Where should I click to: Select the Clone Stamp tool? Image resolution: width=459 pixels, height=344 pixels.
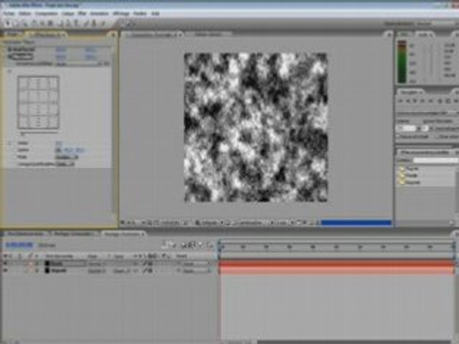click(94, 24)
